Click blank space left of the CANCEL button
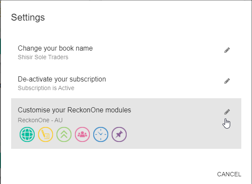 [x=113, y=174]
